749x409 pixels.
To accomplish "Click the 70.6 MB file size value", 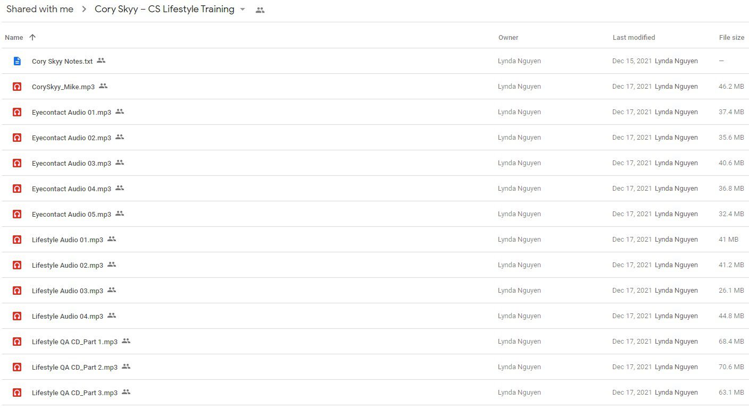I will [x=731, y=367].
